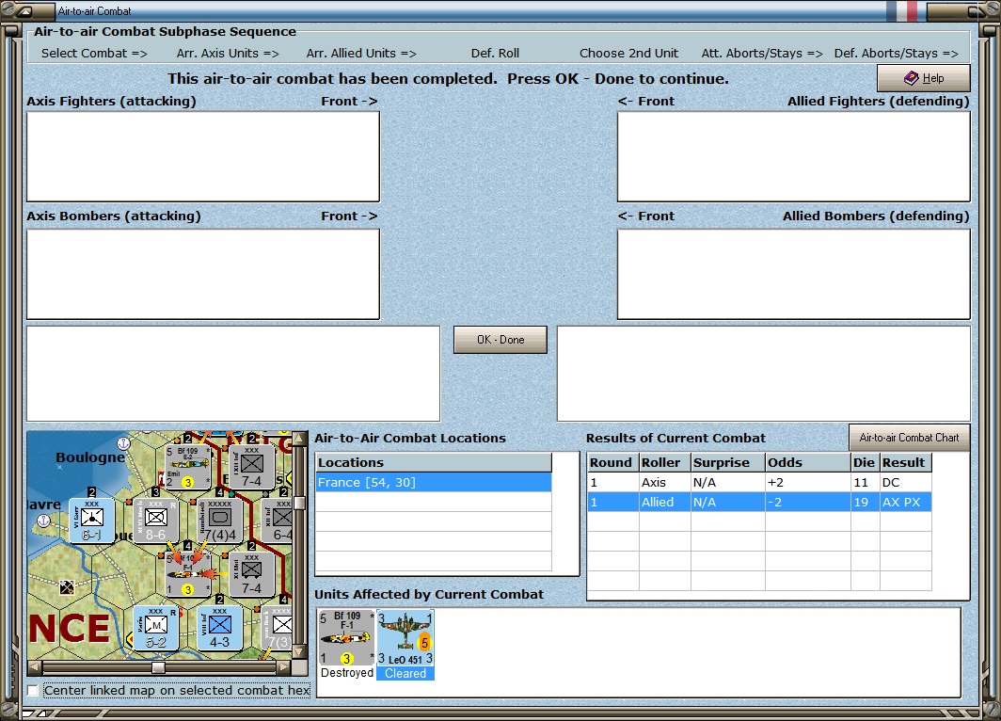Click the AX PX result cell
The width and height of the screenshot is (1001, 721).
(x=905, y=502)
